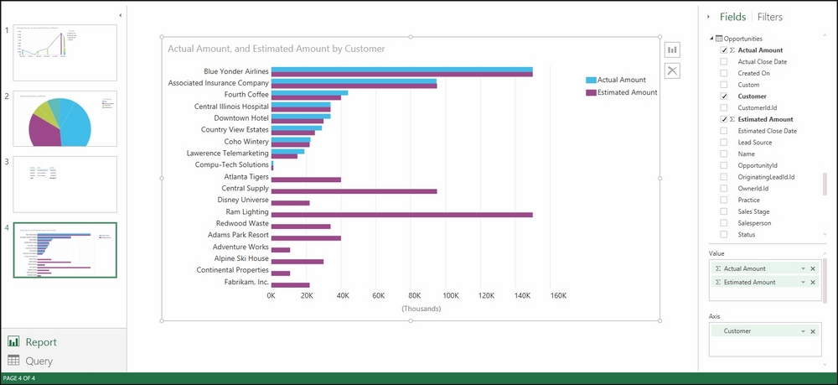Screen dimensions: 838x385
Task: Click the Opportunities table icon
Action: click(719, 39)
